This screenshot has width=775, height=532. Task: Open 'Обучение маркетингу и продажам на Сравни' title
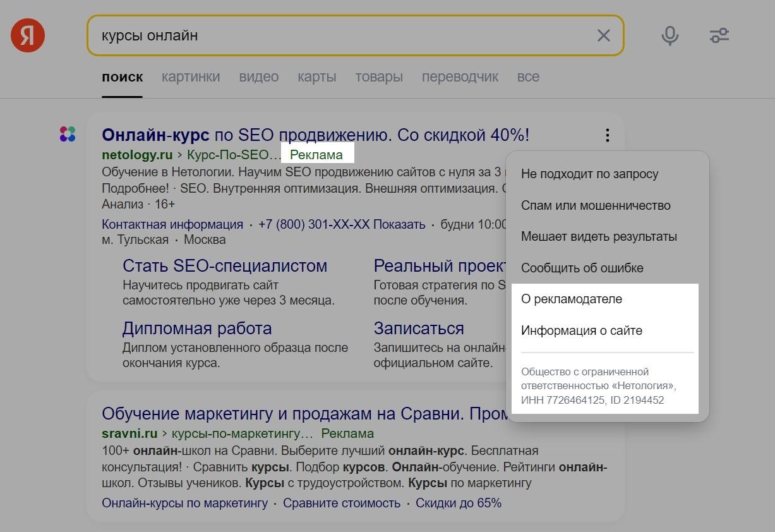point(306,414)
